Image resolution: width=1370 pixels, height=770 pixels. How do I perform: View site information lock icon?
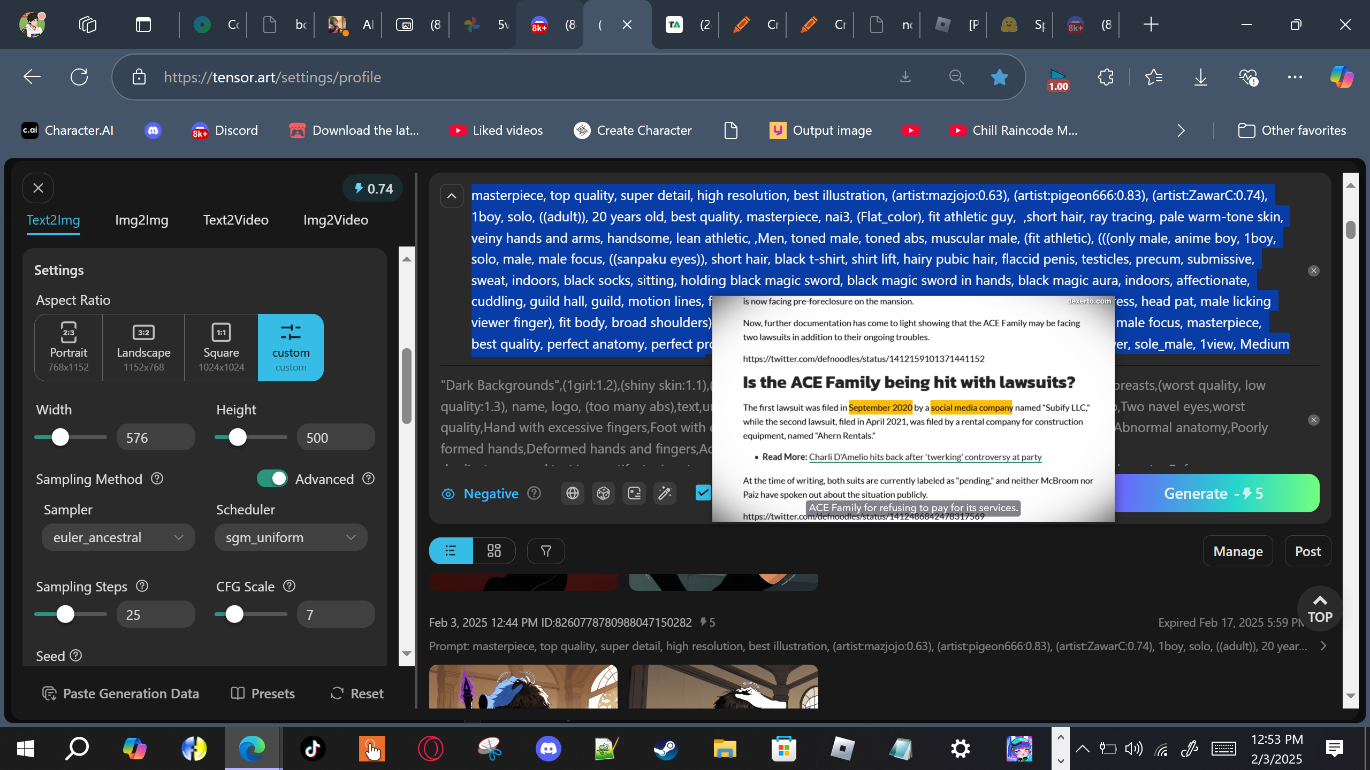pos(139,77)
